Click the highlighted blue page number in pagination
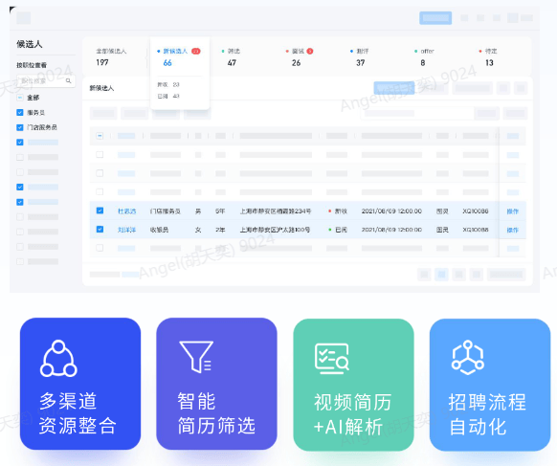This screenshot has height=466, width=557. click(x=441, y=275)
